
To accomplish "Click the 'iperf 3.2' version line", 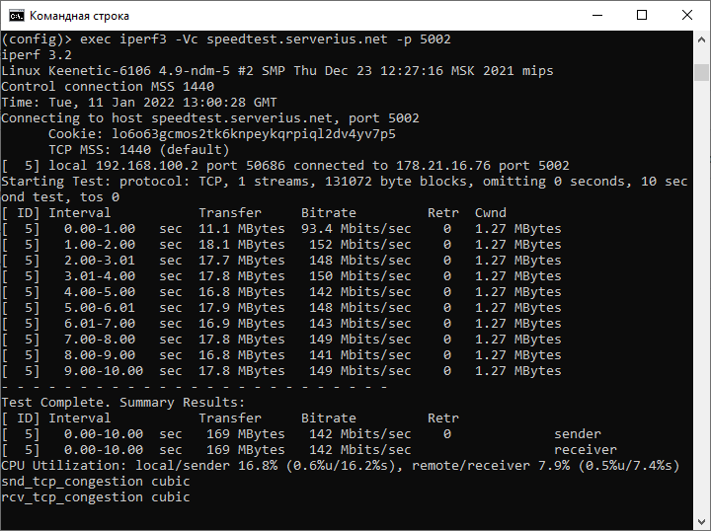I will pos(37,55).
